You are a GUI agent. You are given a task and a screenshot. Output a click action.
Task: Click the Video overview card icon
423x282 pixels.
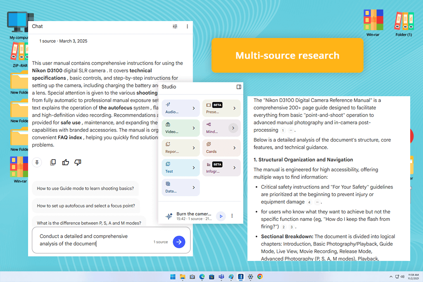click(168, 124)
